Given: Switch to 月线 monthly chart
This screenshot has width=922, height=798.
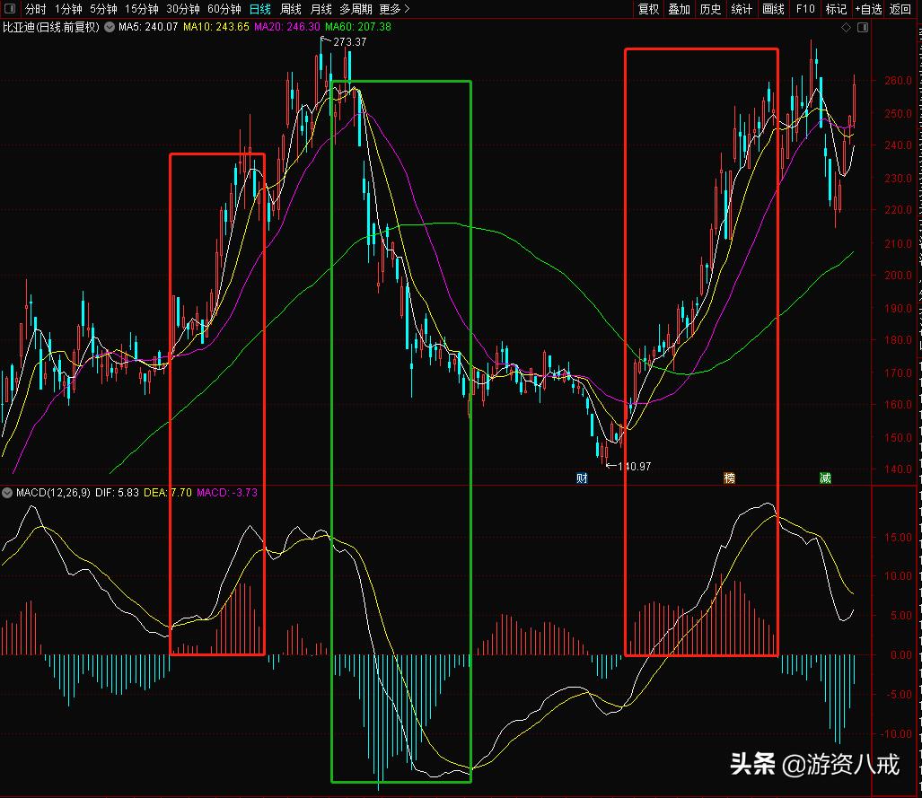Looking at the screenshot, I should click(321, 9).
